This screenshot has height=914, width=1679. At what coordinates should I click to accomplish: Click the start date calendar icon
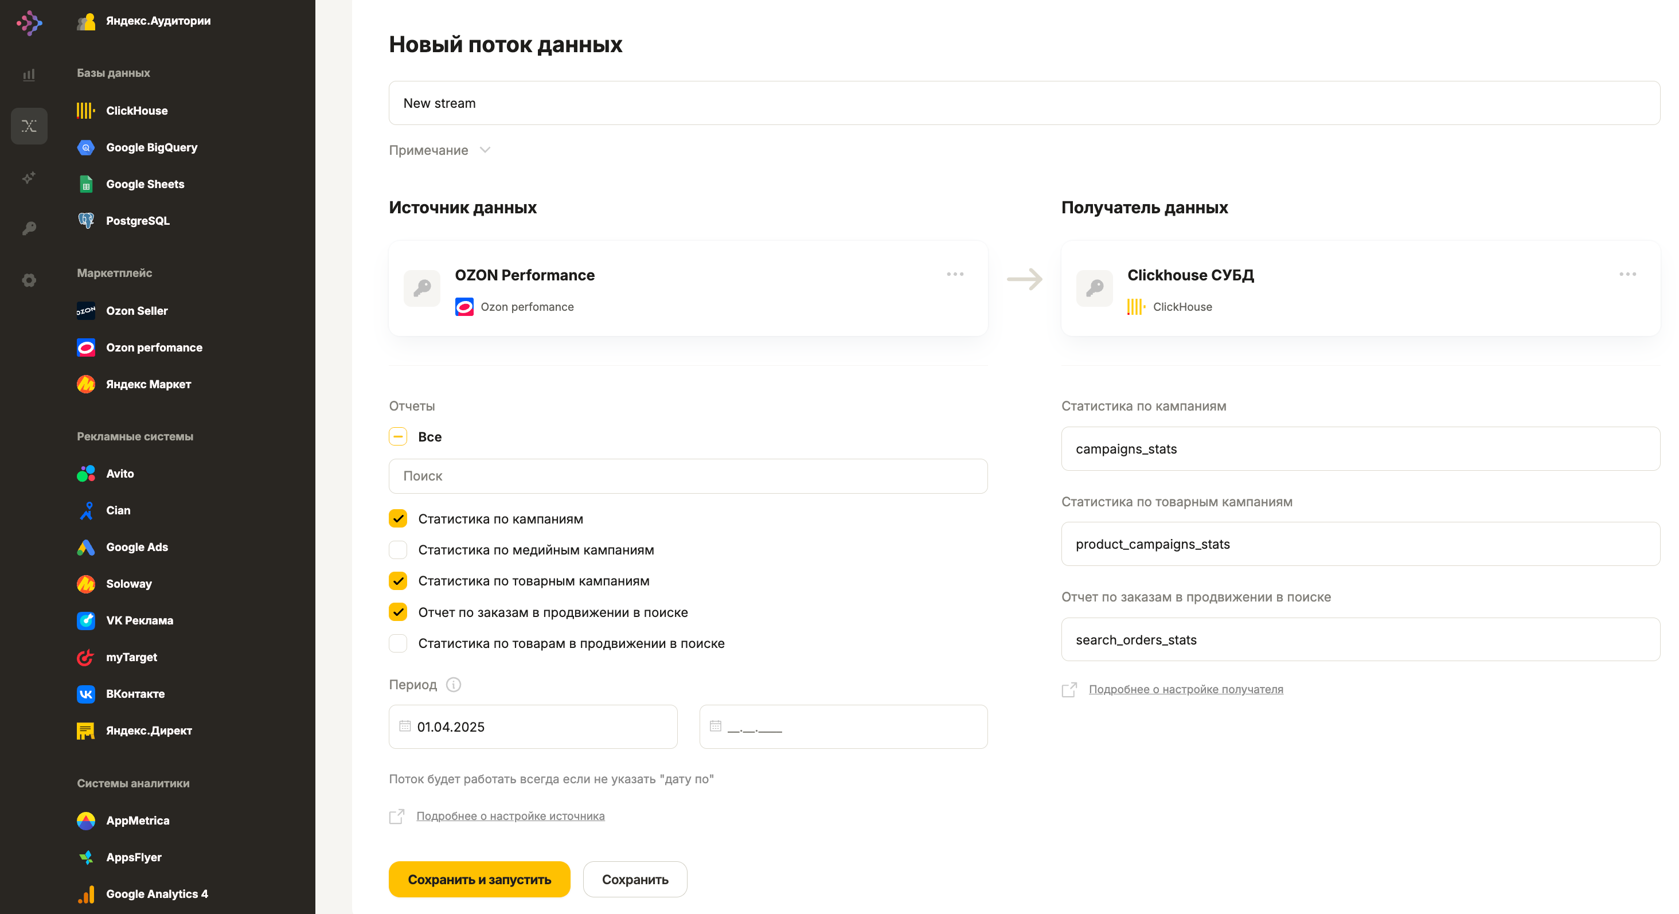pyautogui.click(x=405, y=725)
